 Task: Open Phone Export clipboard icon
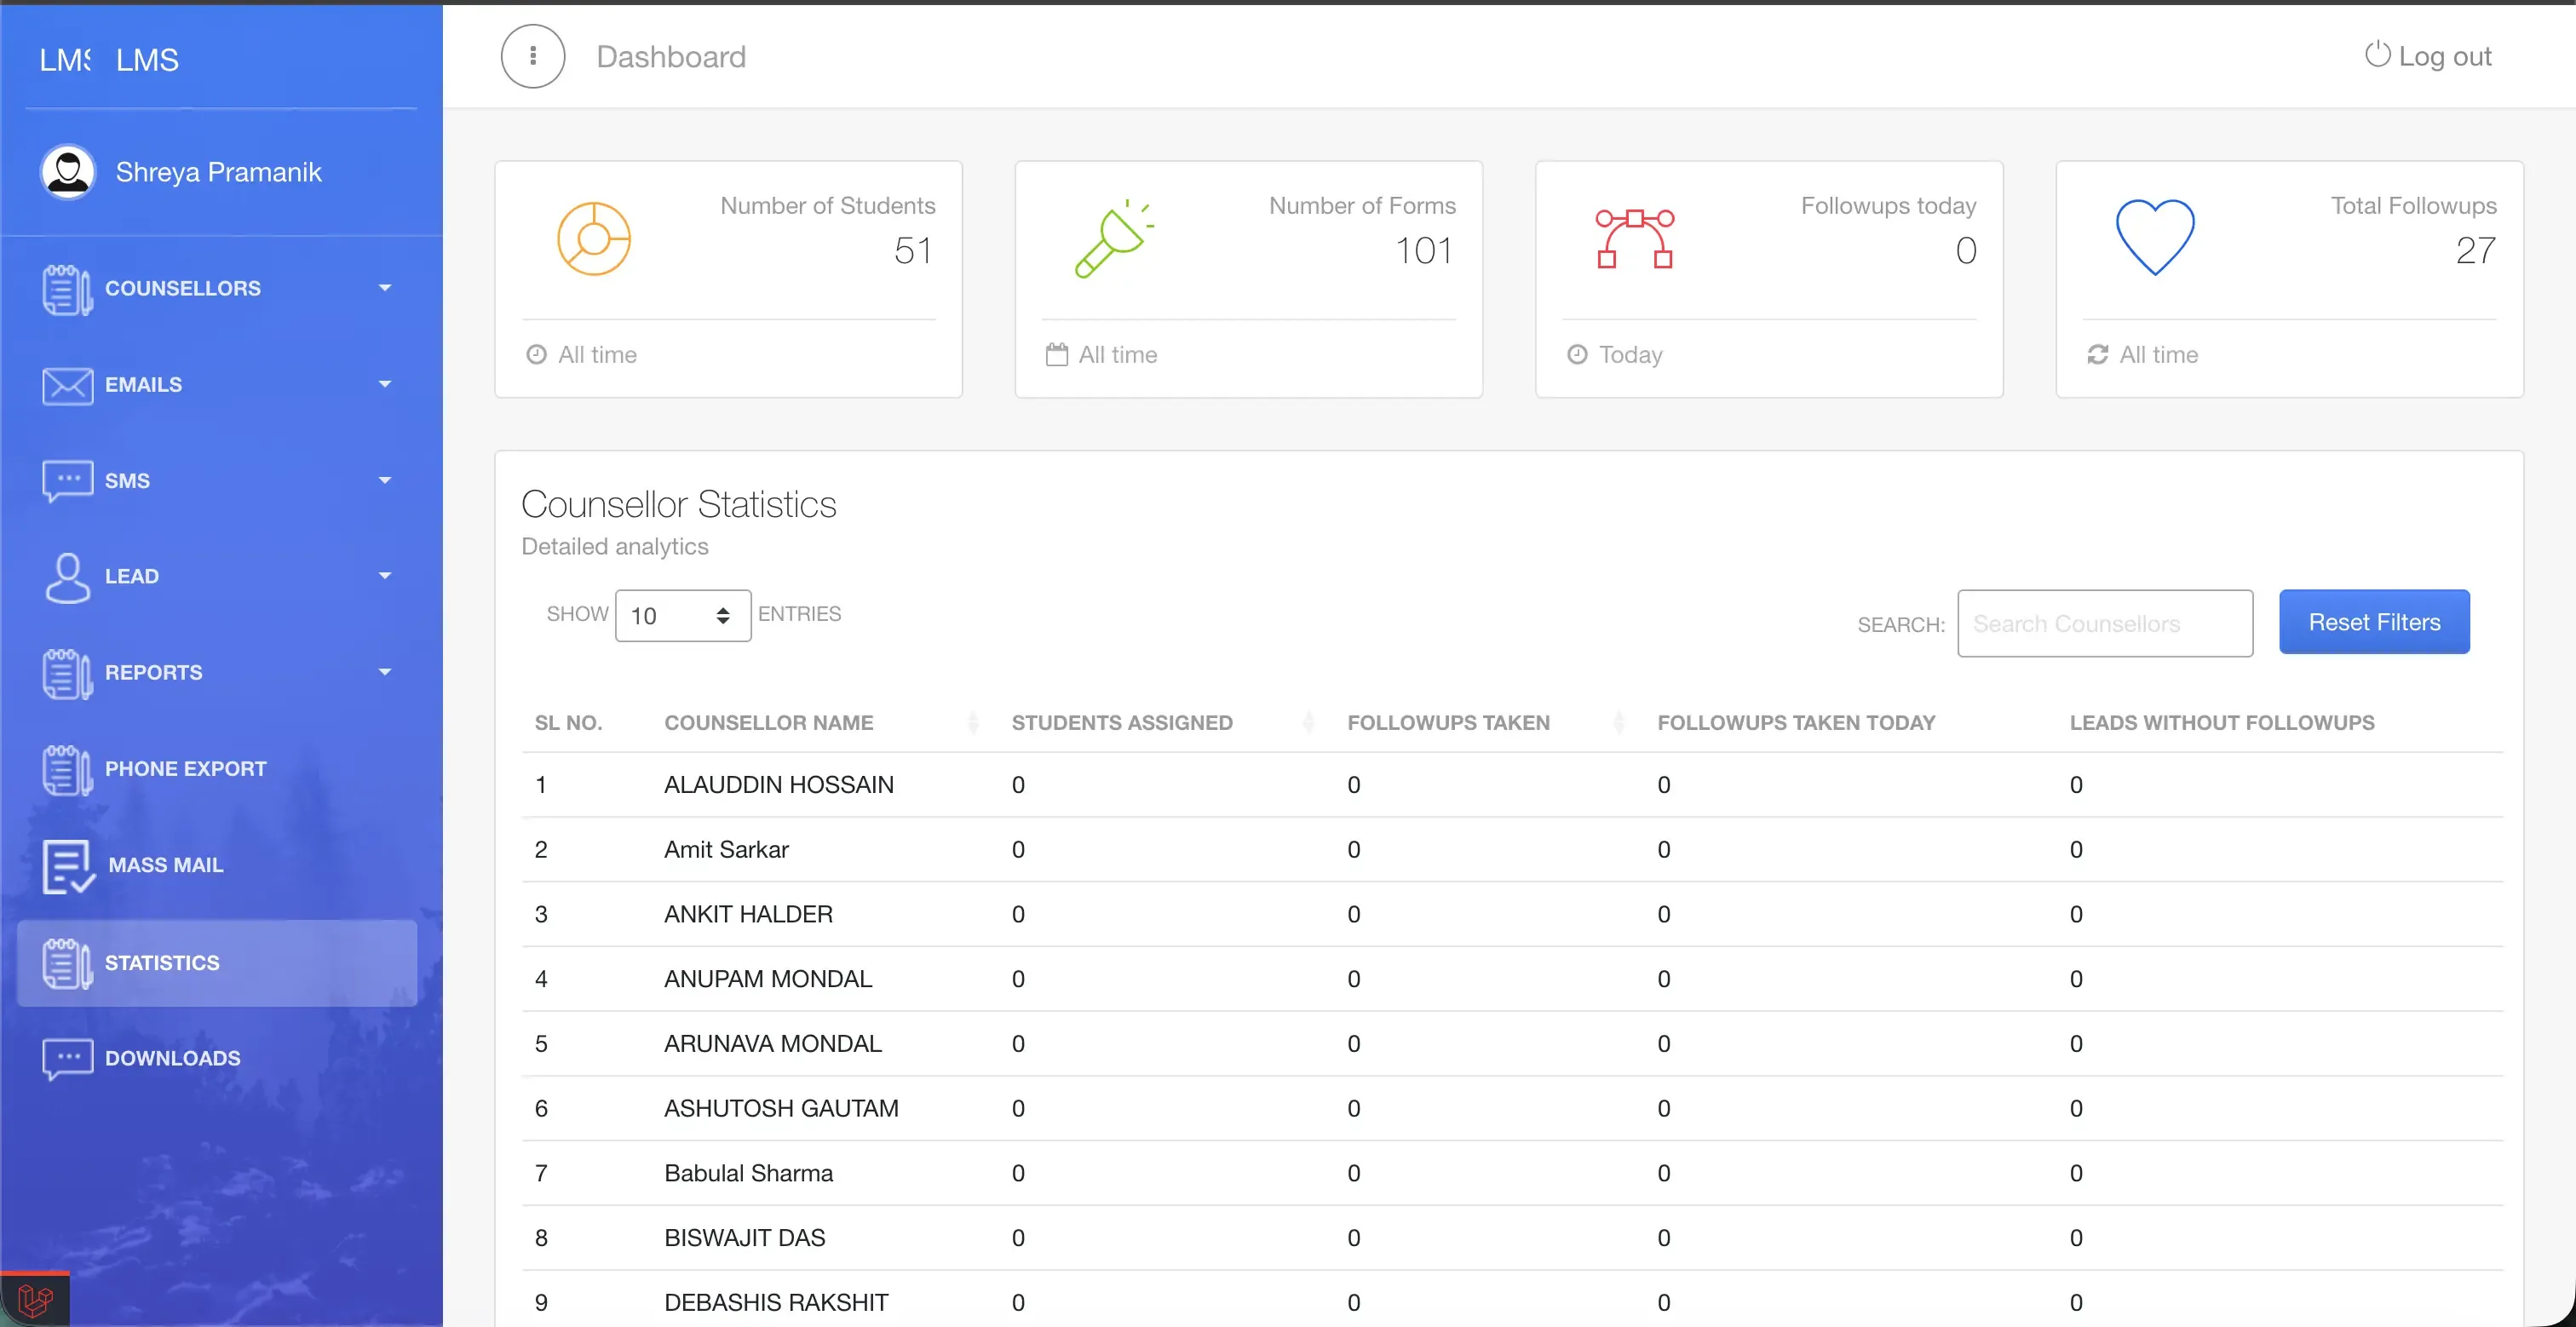tap(66, 769)
